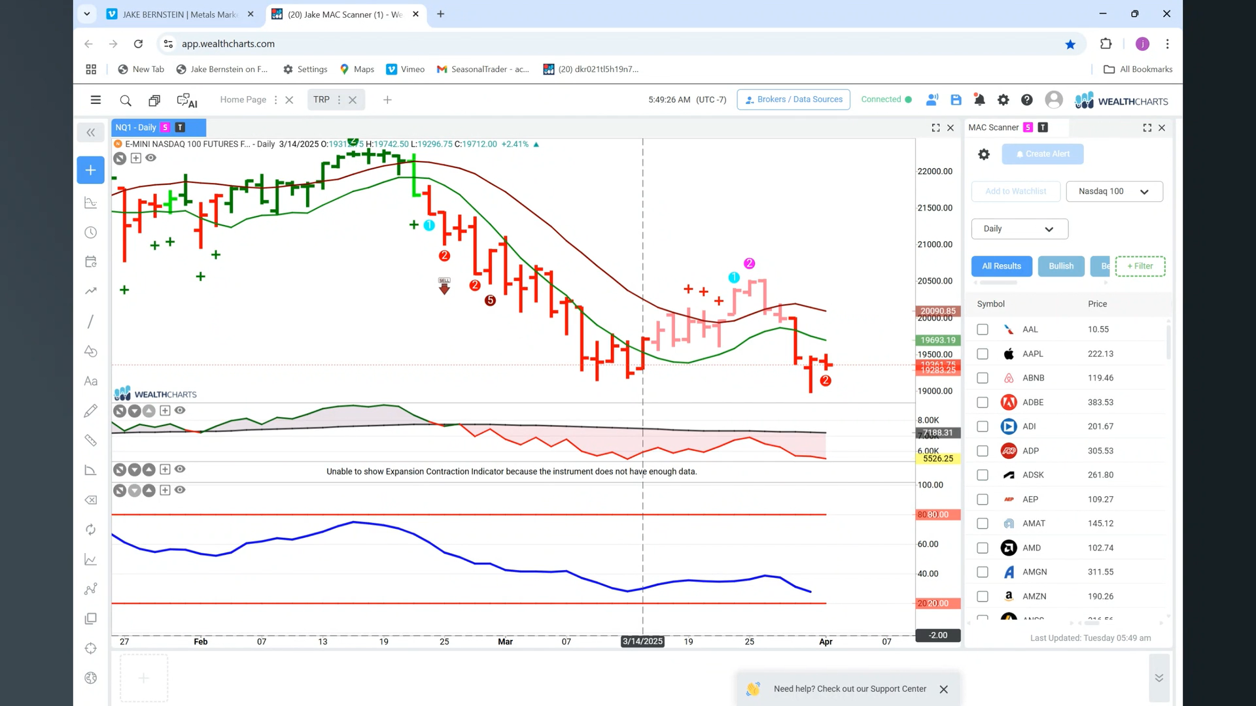Image resolution: width=1256 pixels, height=706 pixels.
Task: Click the Add to Watchlist button
Action: click(1015, 192)
